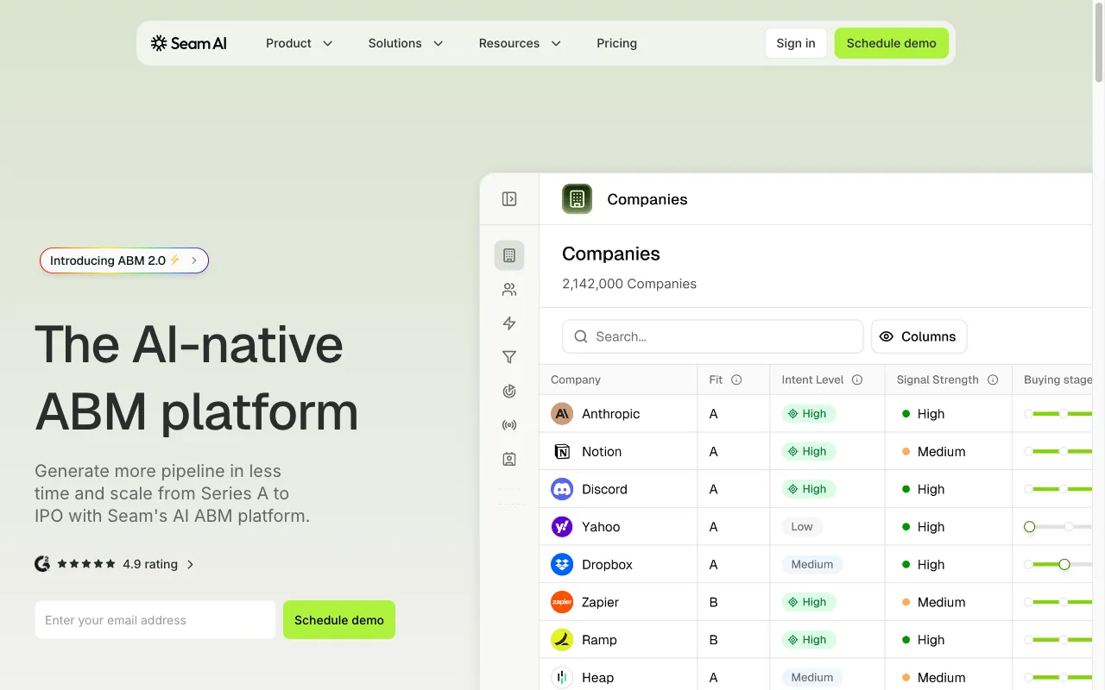Click the Seam AI logo
The image size is (1105, 690).
point(188,43)
